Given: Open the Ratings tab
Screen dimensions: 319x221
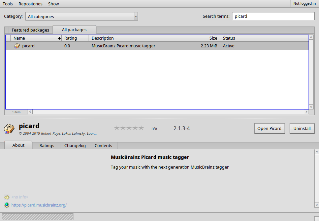Looking at the screenshot, I should (46, 146).
